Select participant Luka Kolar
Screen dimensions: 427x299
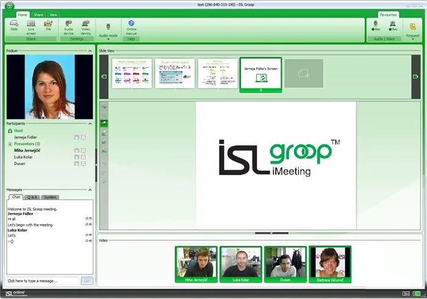(23, 157)
